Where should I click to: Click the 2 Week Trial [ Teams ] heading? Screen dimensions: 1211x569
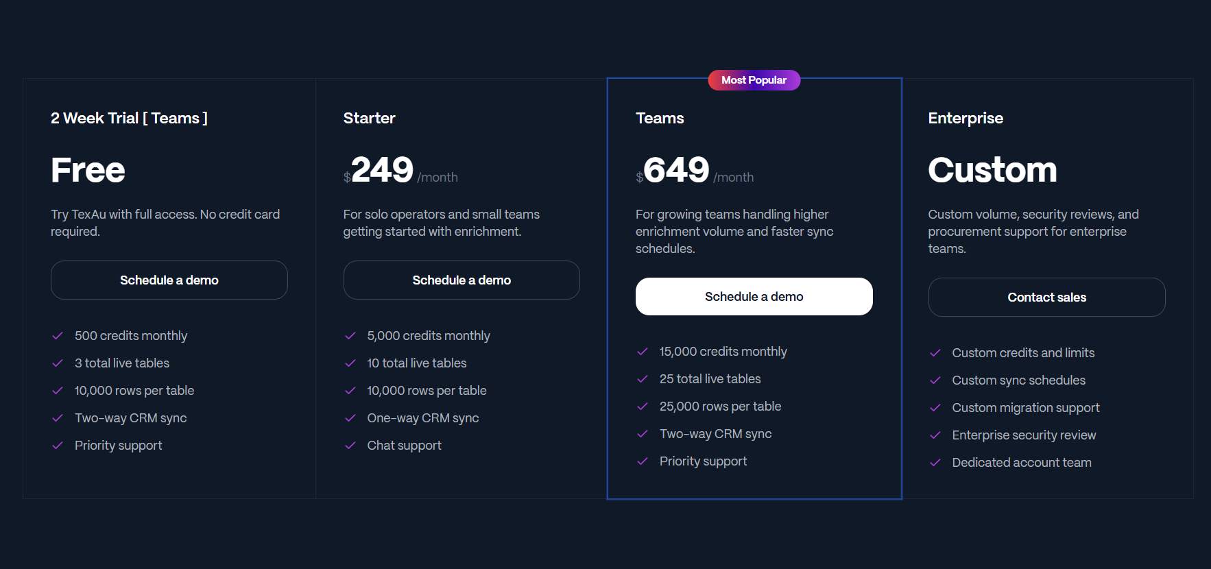pos(129,118)
